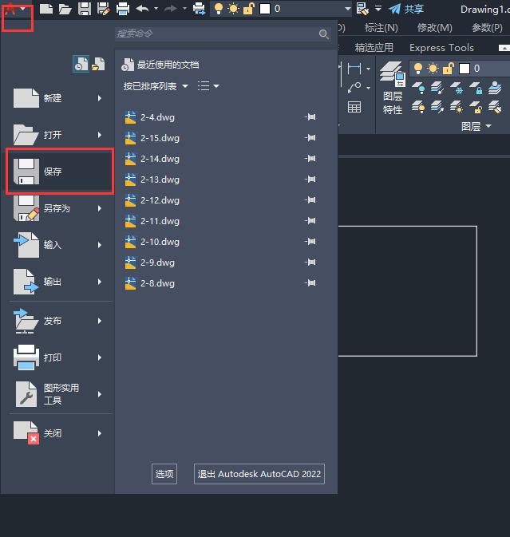
Task: Click the table icon in ribbon
Action: (x=354, y=107)
